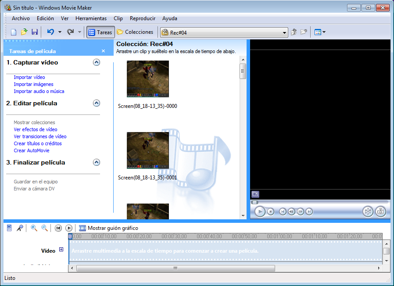This screenshot has width=394, height=286.
Task: Zoom out on the timeline
Action: [x=44, y=228]
